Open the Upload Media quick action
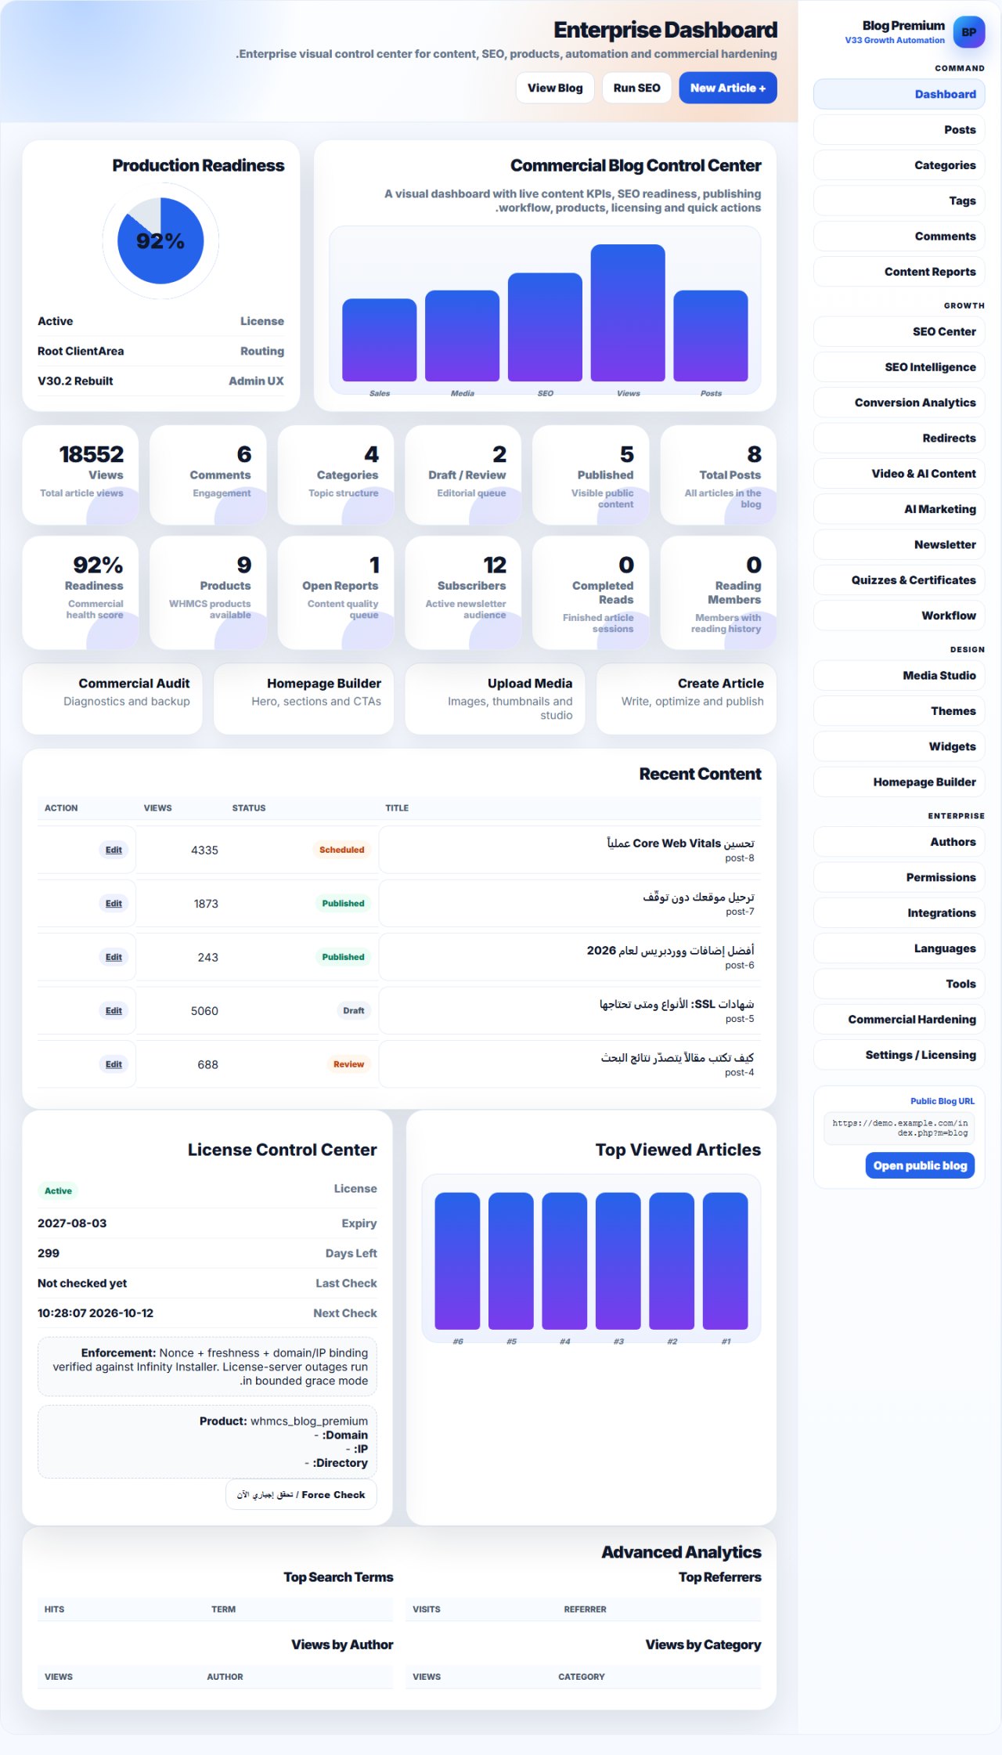The height and width of the screenshot is (1755, 1002). [495, 699]
